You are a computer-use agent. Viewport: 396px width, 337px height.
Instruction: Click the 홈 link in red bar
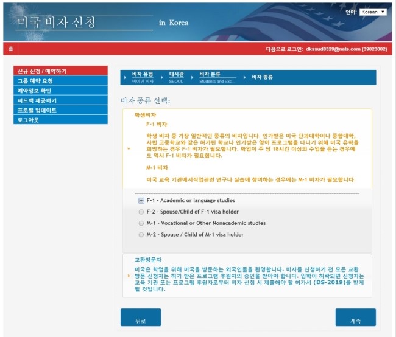coord(10,48)
